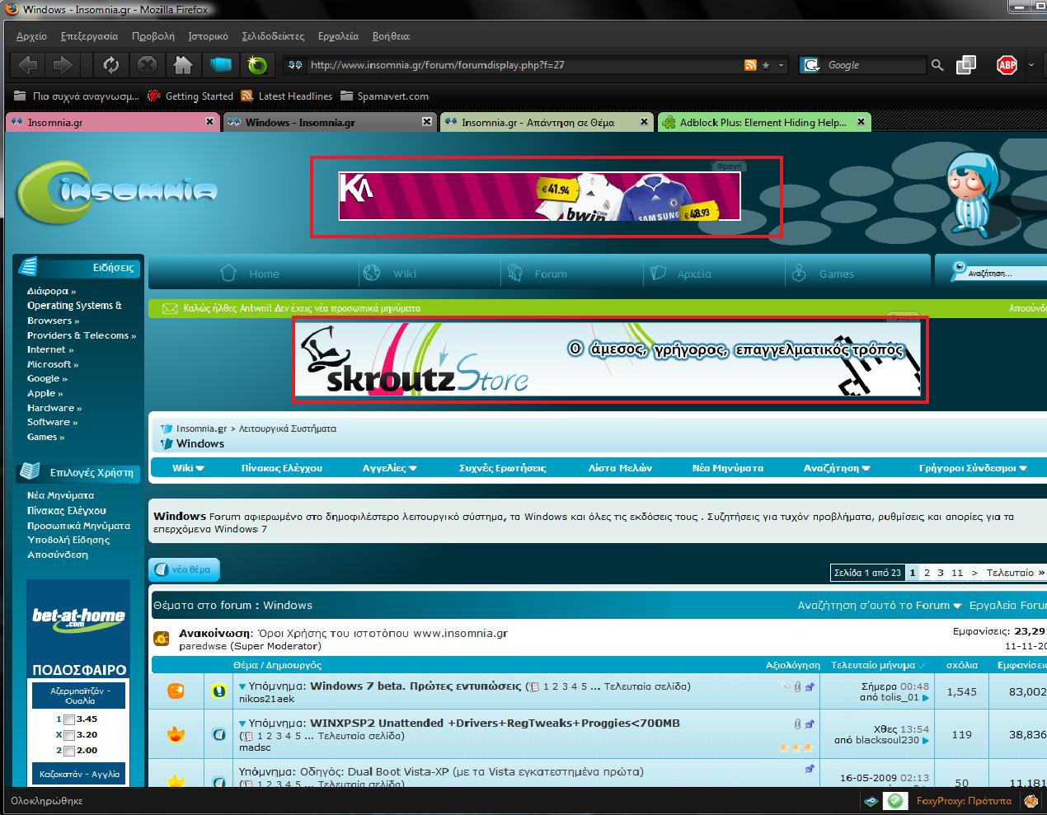
Task: Click paperclip attachment icon in WINXPSP2 row
Action: (797, 724)
